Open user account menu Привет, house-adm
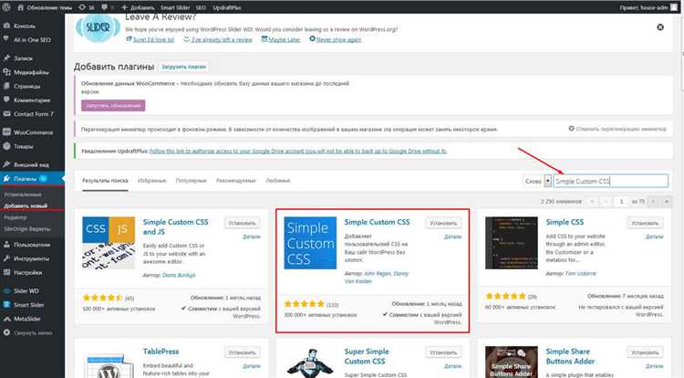 pos(648,5)
